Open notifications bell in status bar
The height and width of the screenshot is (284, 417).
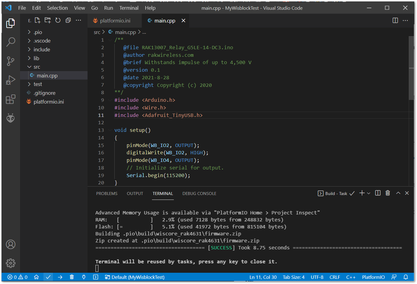point(406,277)
